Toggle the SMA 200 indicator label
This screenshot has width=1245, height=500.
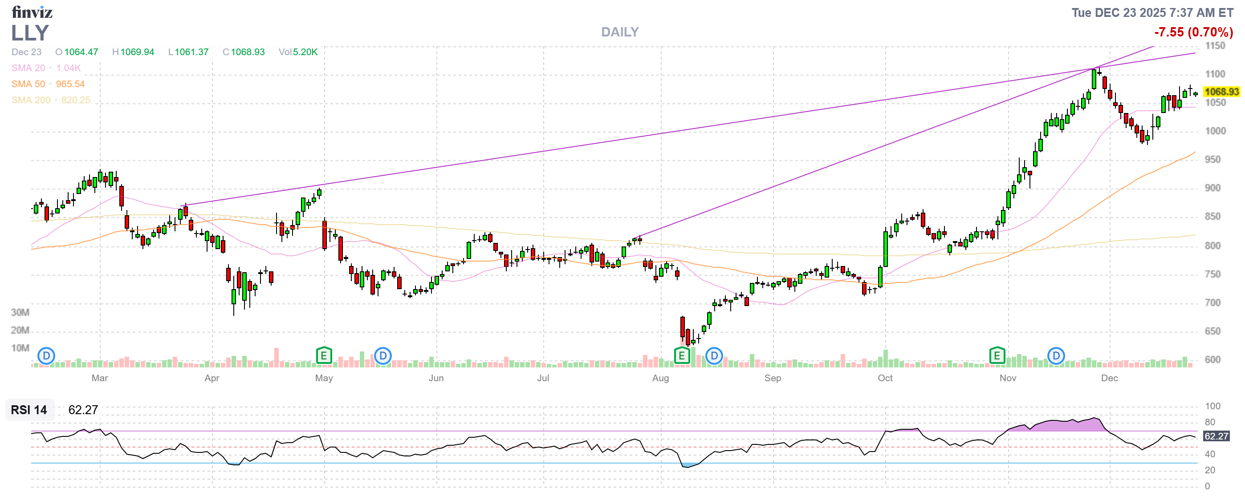coord(31,100)
